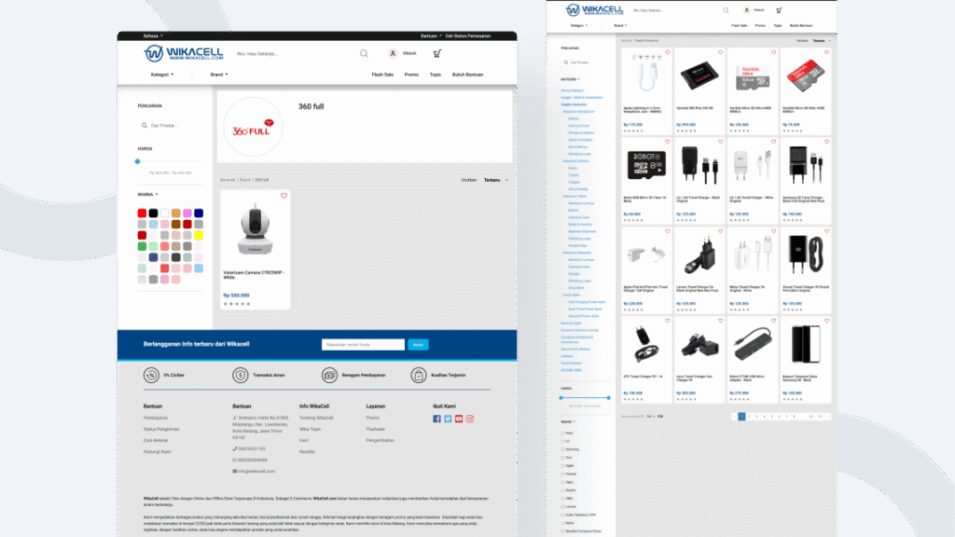The width and height of the screenshot is (955, 537).
Task: Open Brand dropdown in left page nav
Action: [219, 75]
